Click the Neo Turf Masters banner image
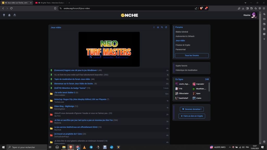The height and width of the screenshot is (150, 267). [109, 49]
